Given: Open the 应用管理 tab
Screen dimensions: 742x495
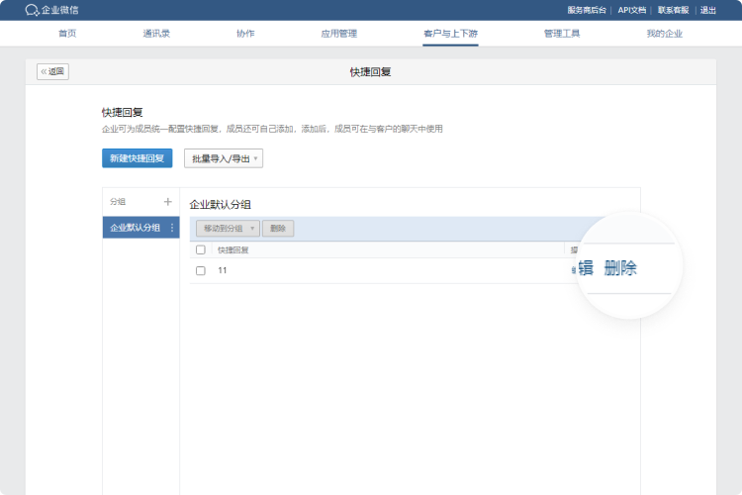Looking at the screenshot, I should 338,33.
